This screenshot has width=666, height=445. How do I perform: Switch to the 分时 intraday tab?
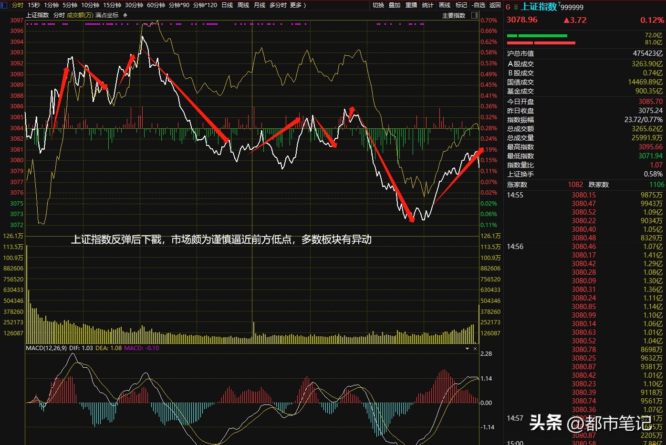click(x=17, y=5)
